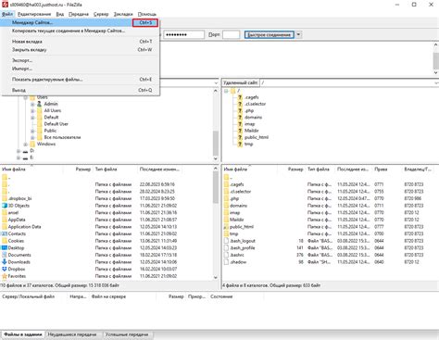Choose Новая вкладка menu entry

81,42
